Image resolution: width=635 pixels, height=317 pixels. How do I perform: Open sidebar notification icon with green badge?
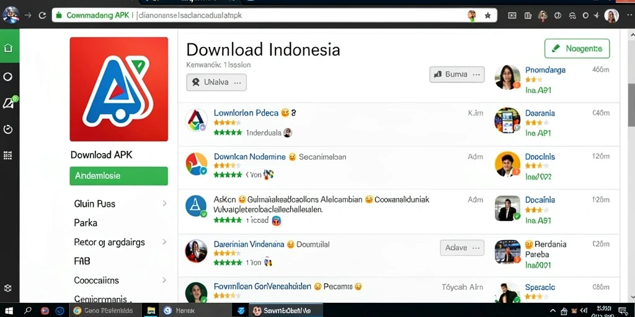coord(9,103)
